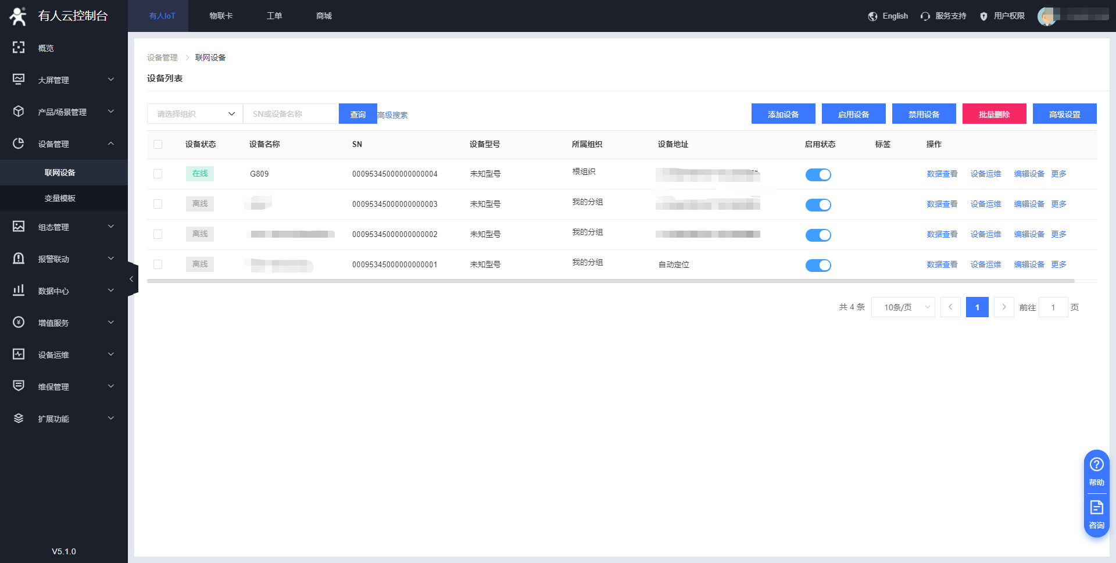
Task: Click the 添加设备 button
Action: point(783,114)
